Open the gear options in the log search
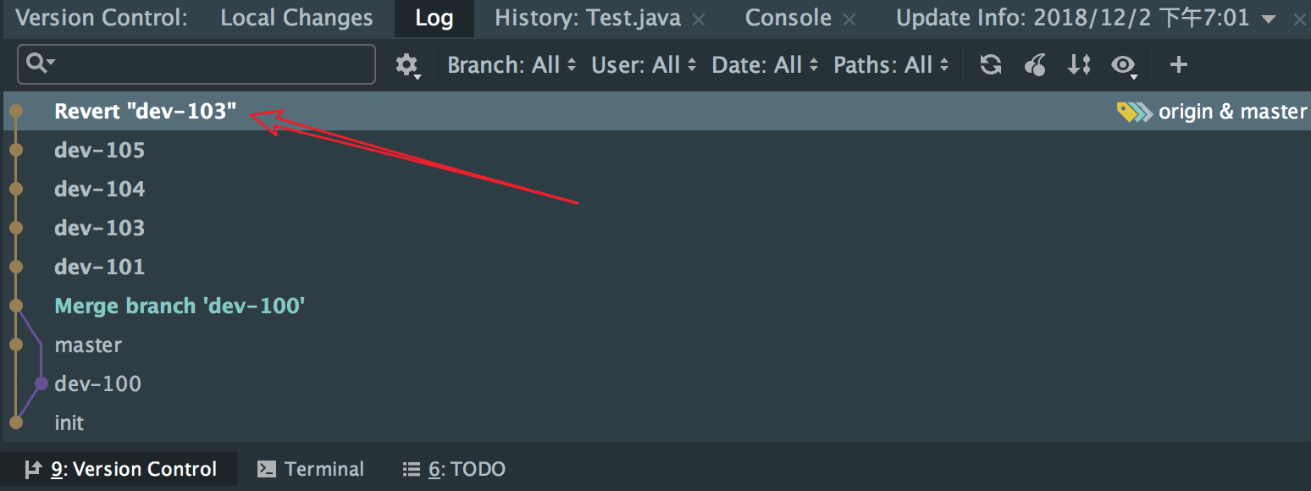Image resolution: width=1311 pixels, height=491 pixels. coord(408,65)
